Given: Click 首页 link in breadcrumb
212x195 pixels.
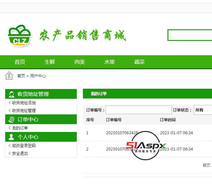Looking at the screenshot, I should [x=21, y=76].
